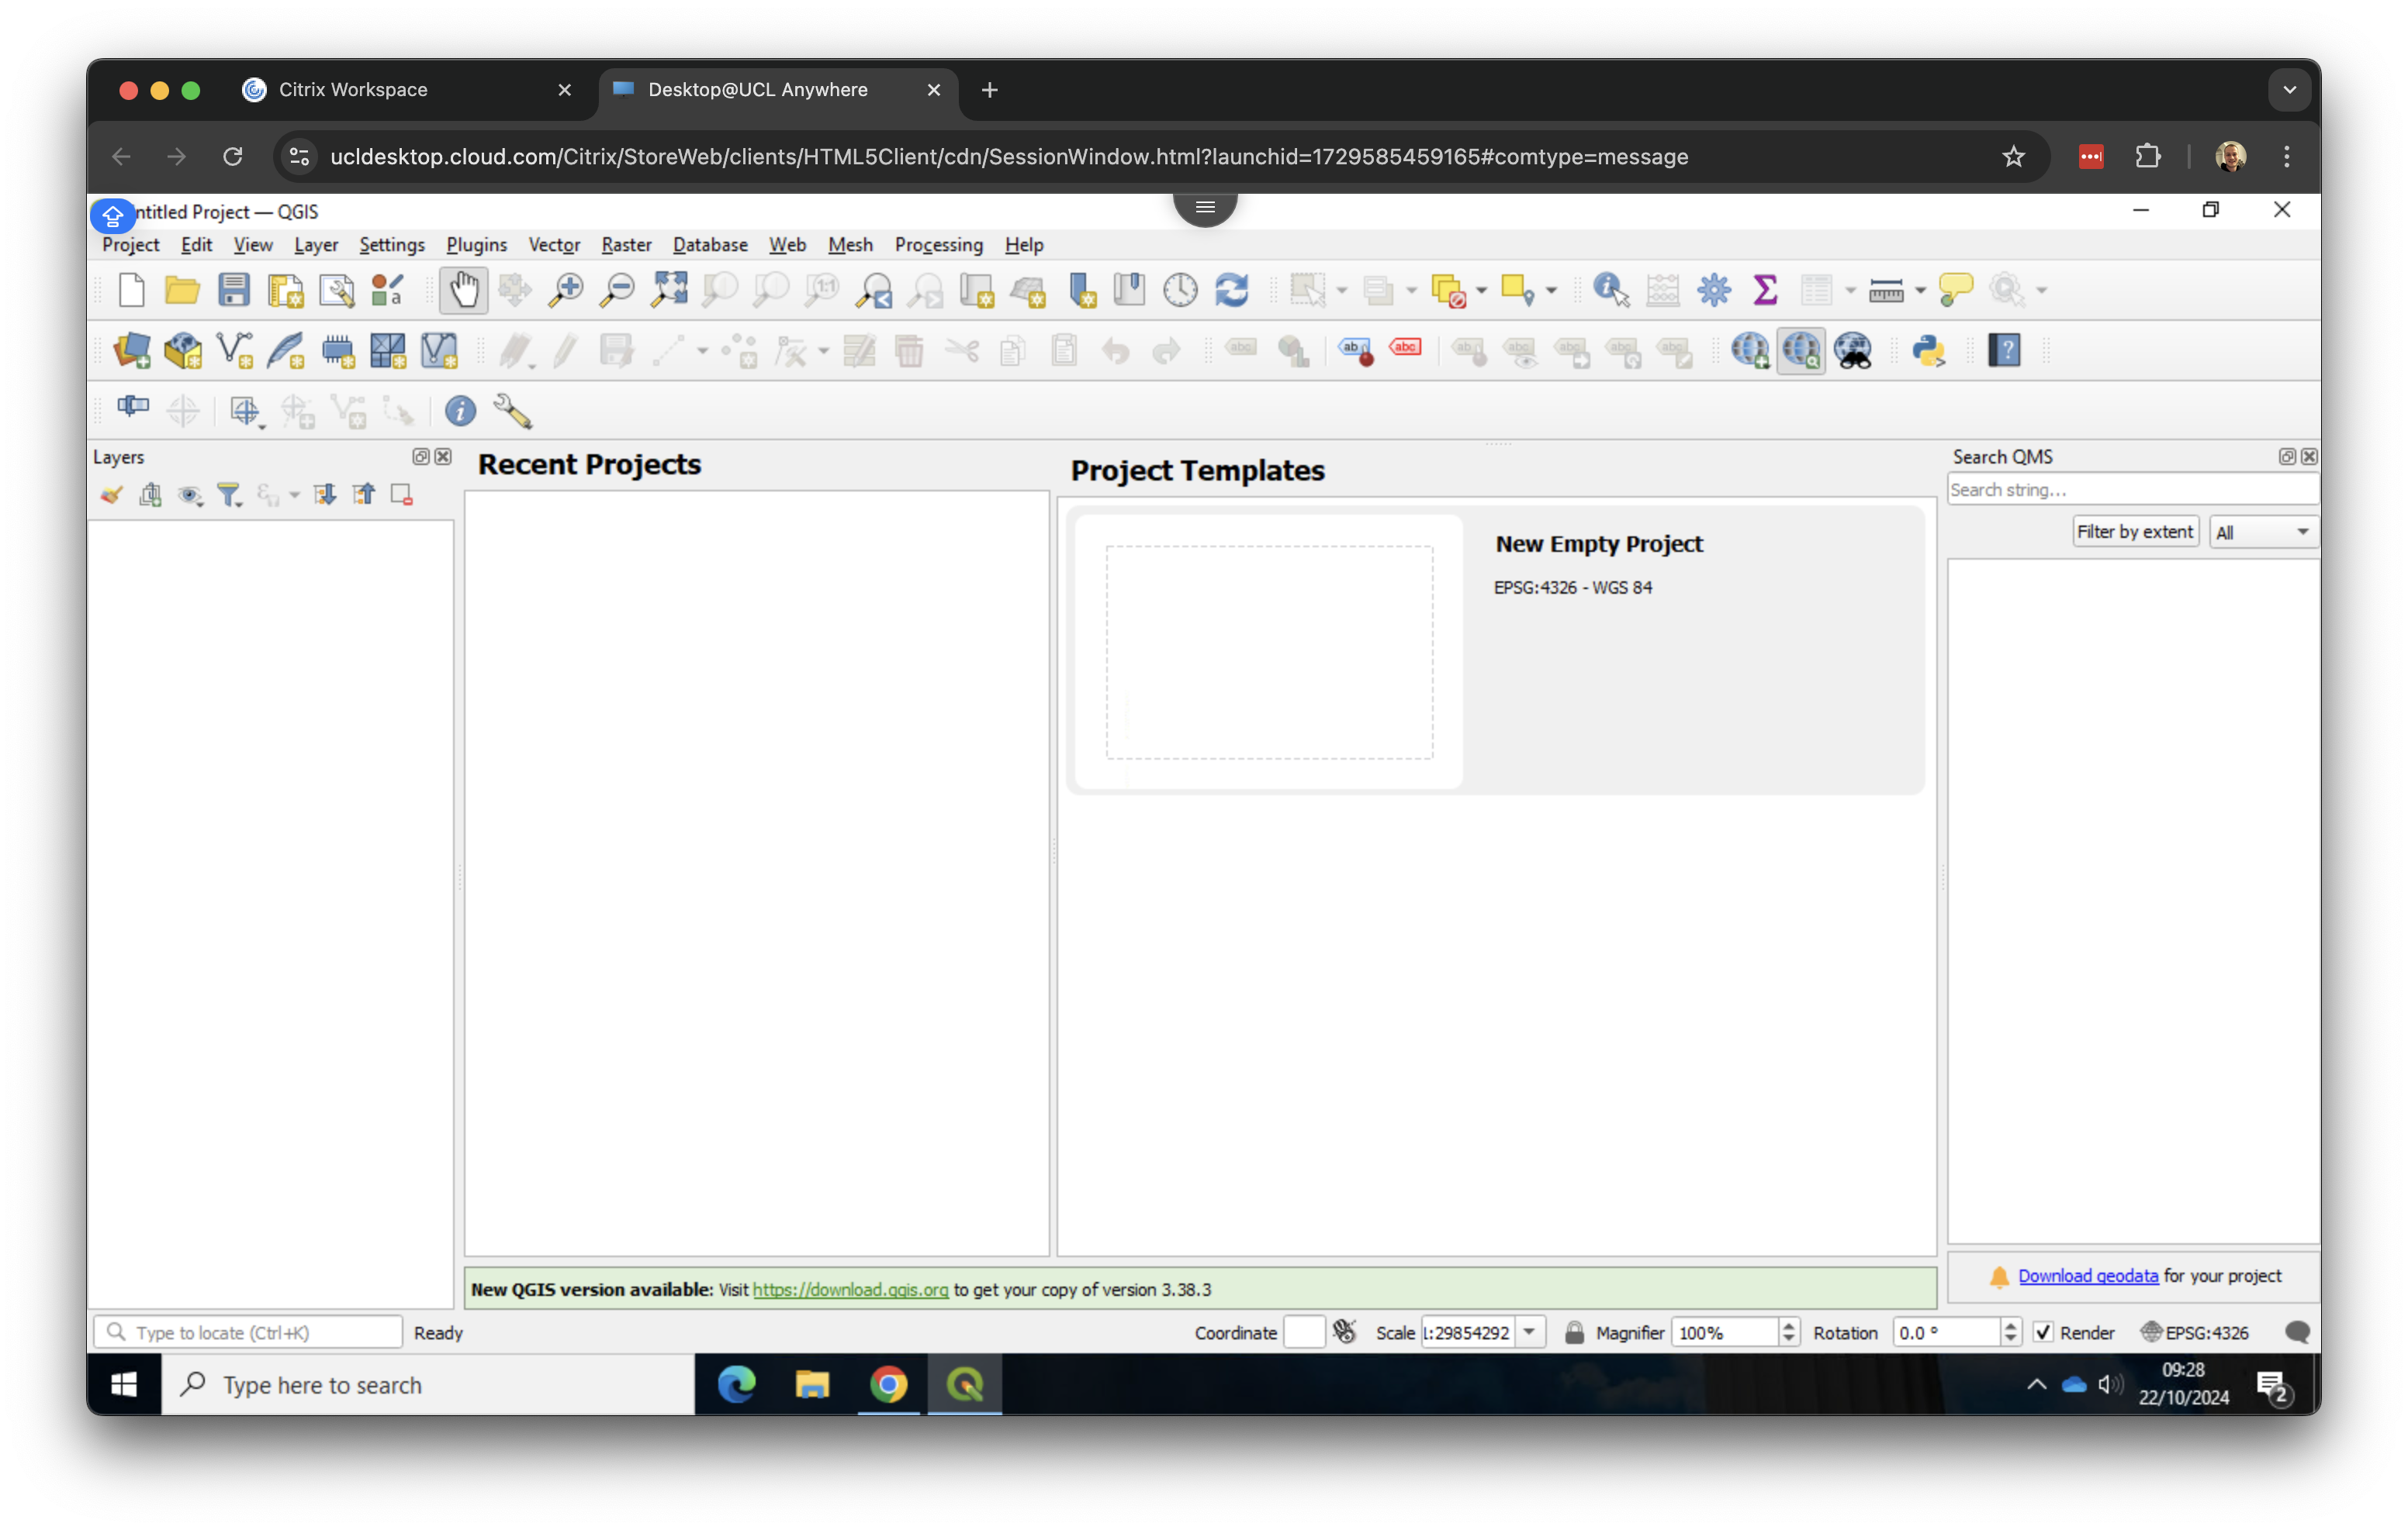Open the Temporal Controller clock icon

point(1180,290)
